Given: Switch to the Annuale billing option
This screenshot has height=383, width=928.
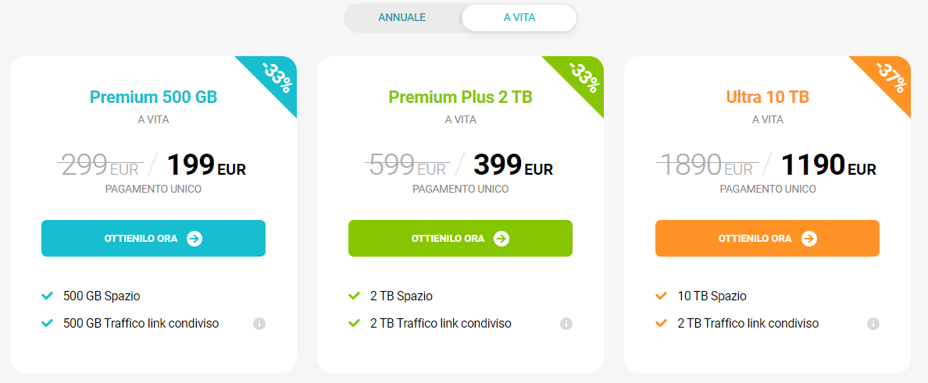Looking at the screenshot, I should [402, 17].
